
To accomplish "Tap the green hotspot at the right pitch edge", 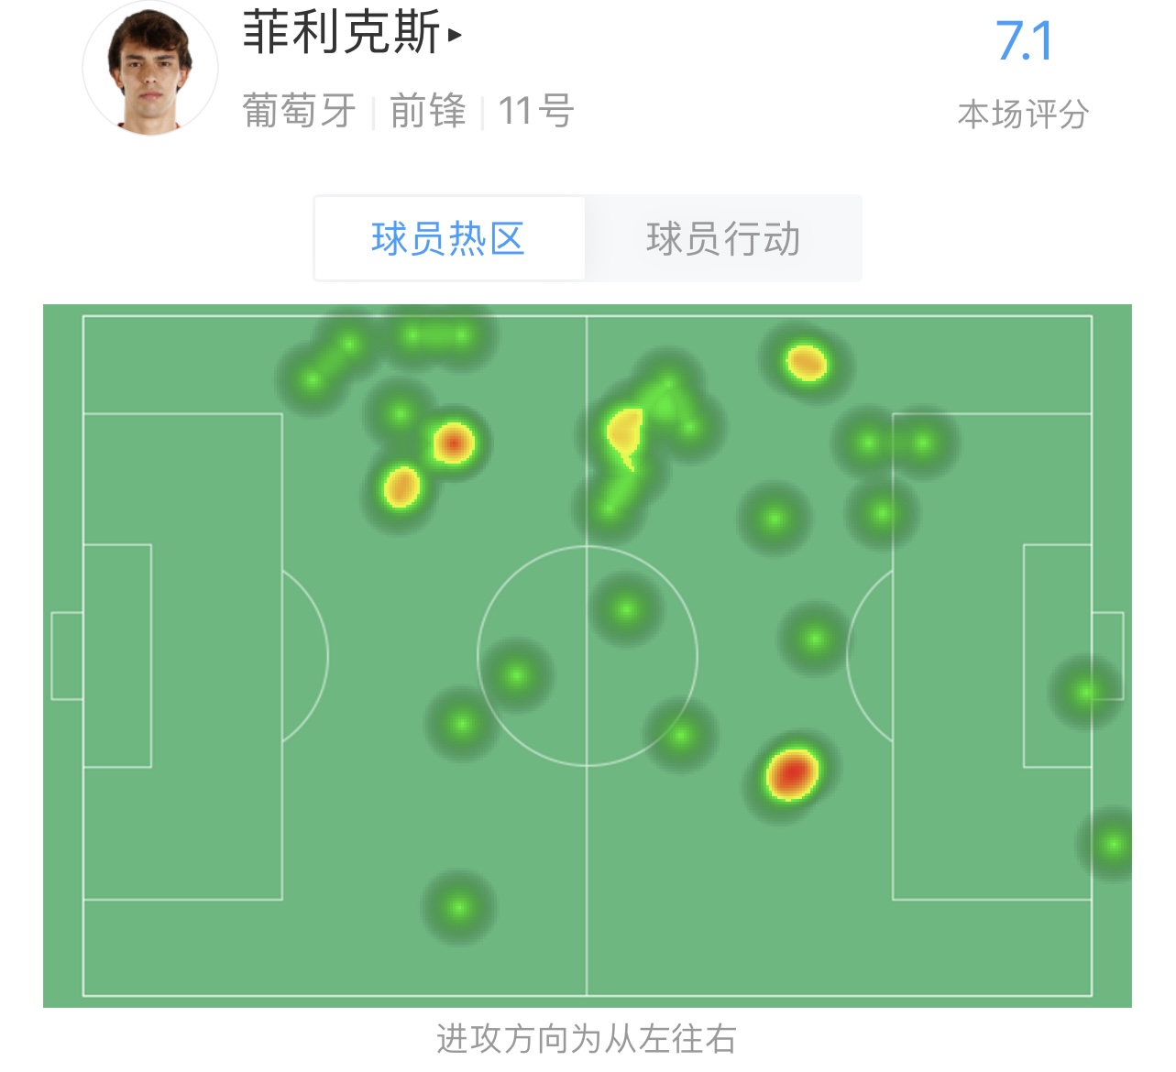I will [1111, 844].
